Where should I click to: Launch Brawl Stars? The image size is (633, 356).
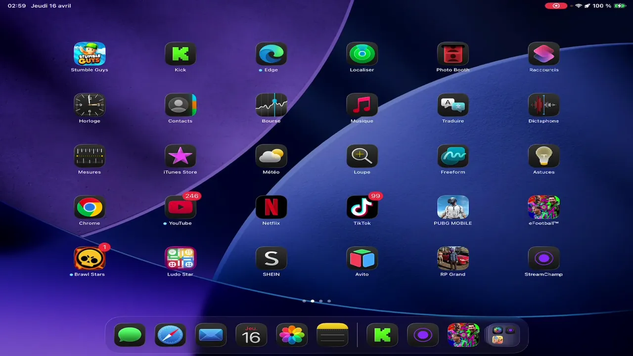[90, 258]
